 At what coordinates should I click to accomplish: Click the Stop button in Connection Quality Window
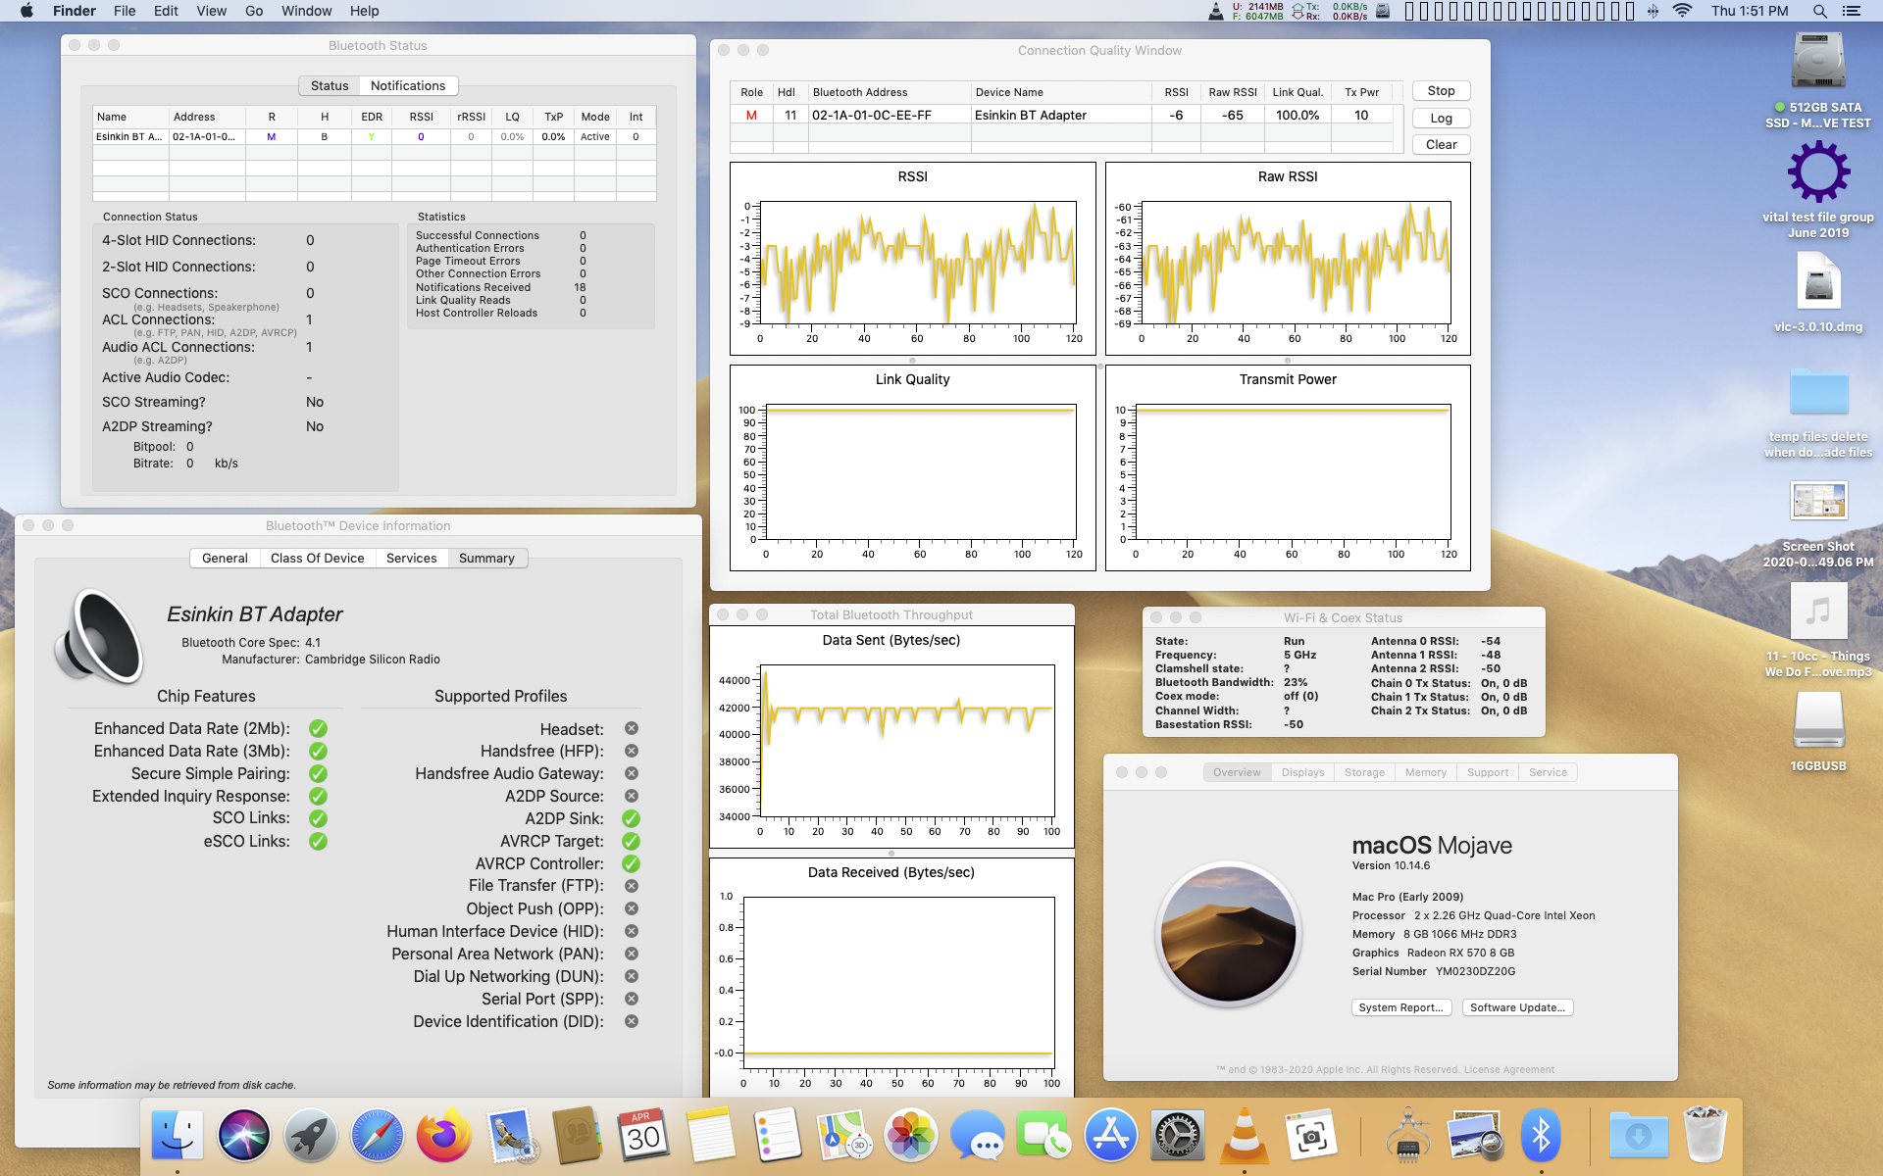click(1441, 91)
